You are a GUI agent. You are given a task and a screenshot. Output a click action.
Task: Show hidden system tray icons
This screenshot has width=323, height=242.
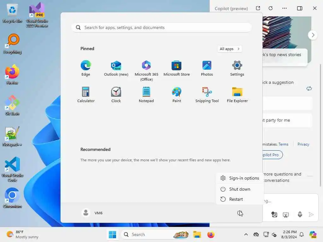pos(246,234)
